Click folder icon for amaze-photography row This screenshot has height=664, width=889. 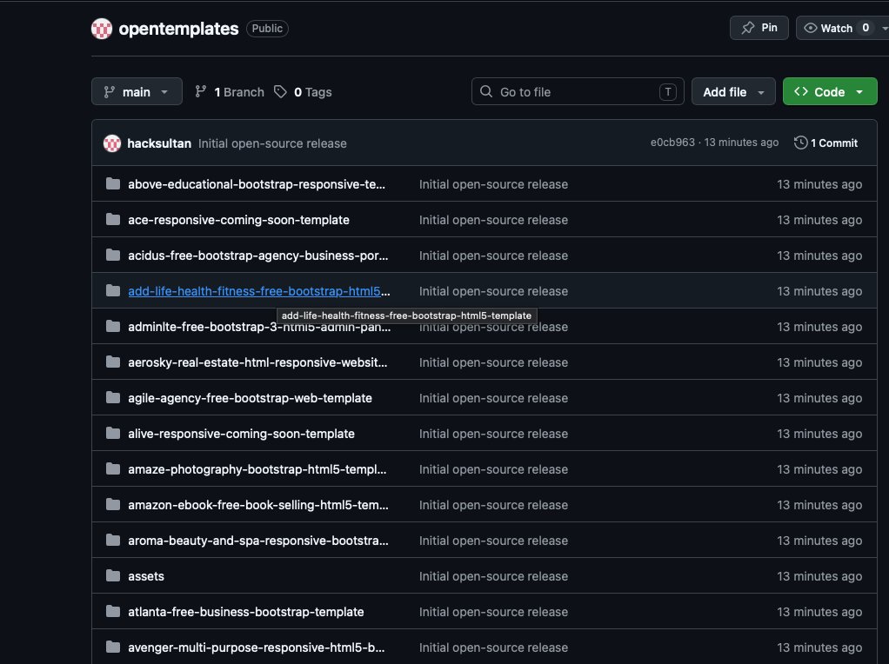tap(113, 469)
